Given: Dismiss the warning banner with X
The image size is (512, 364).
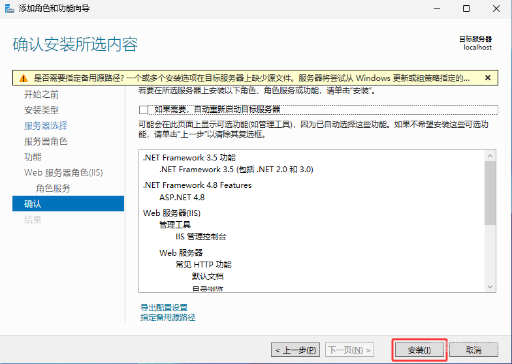Looking at the screenshot, I should coord(487,78).
